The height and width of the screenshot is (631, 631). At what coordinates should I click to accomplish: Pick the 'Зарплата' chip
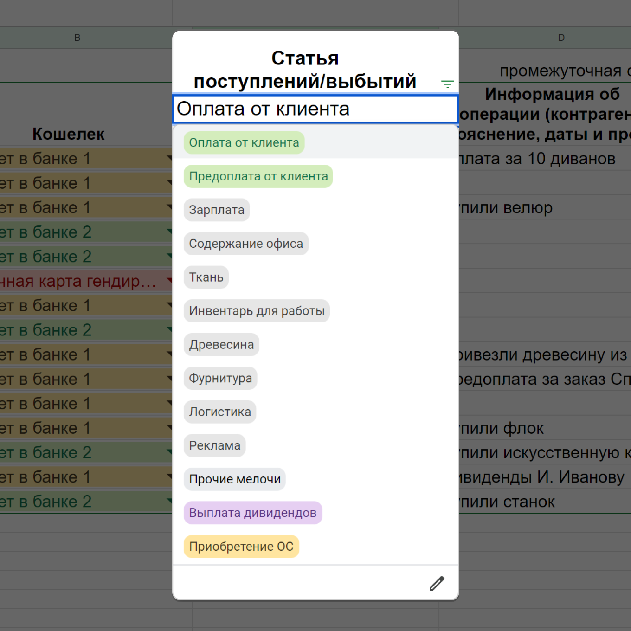(217, 210)
